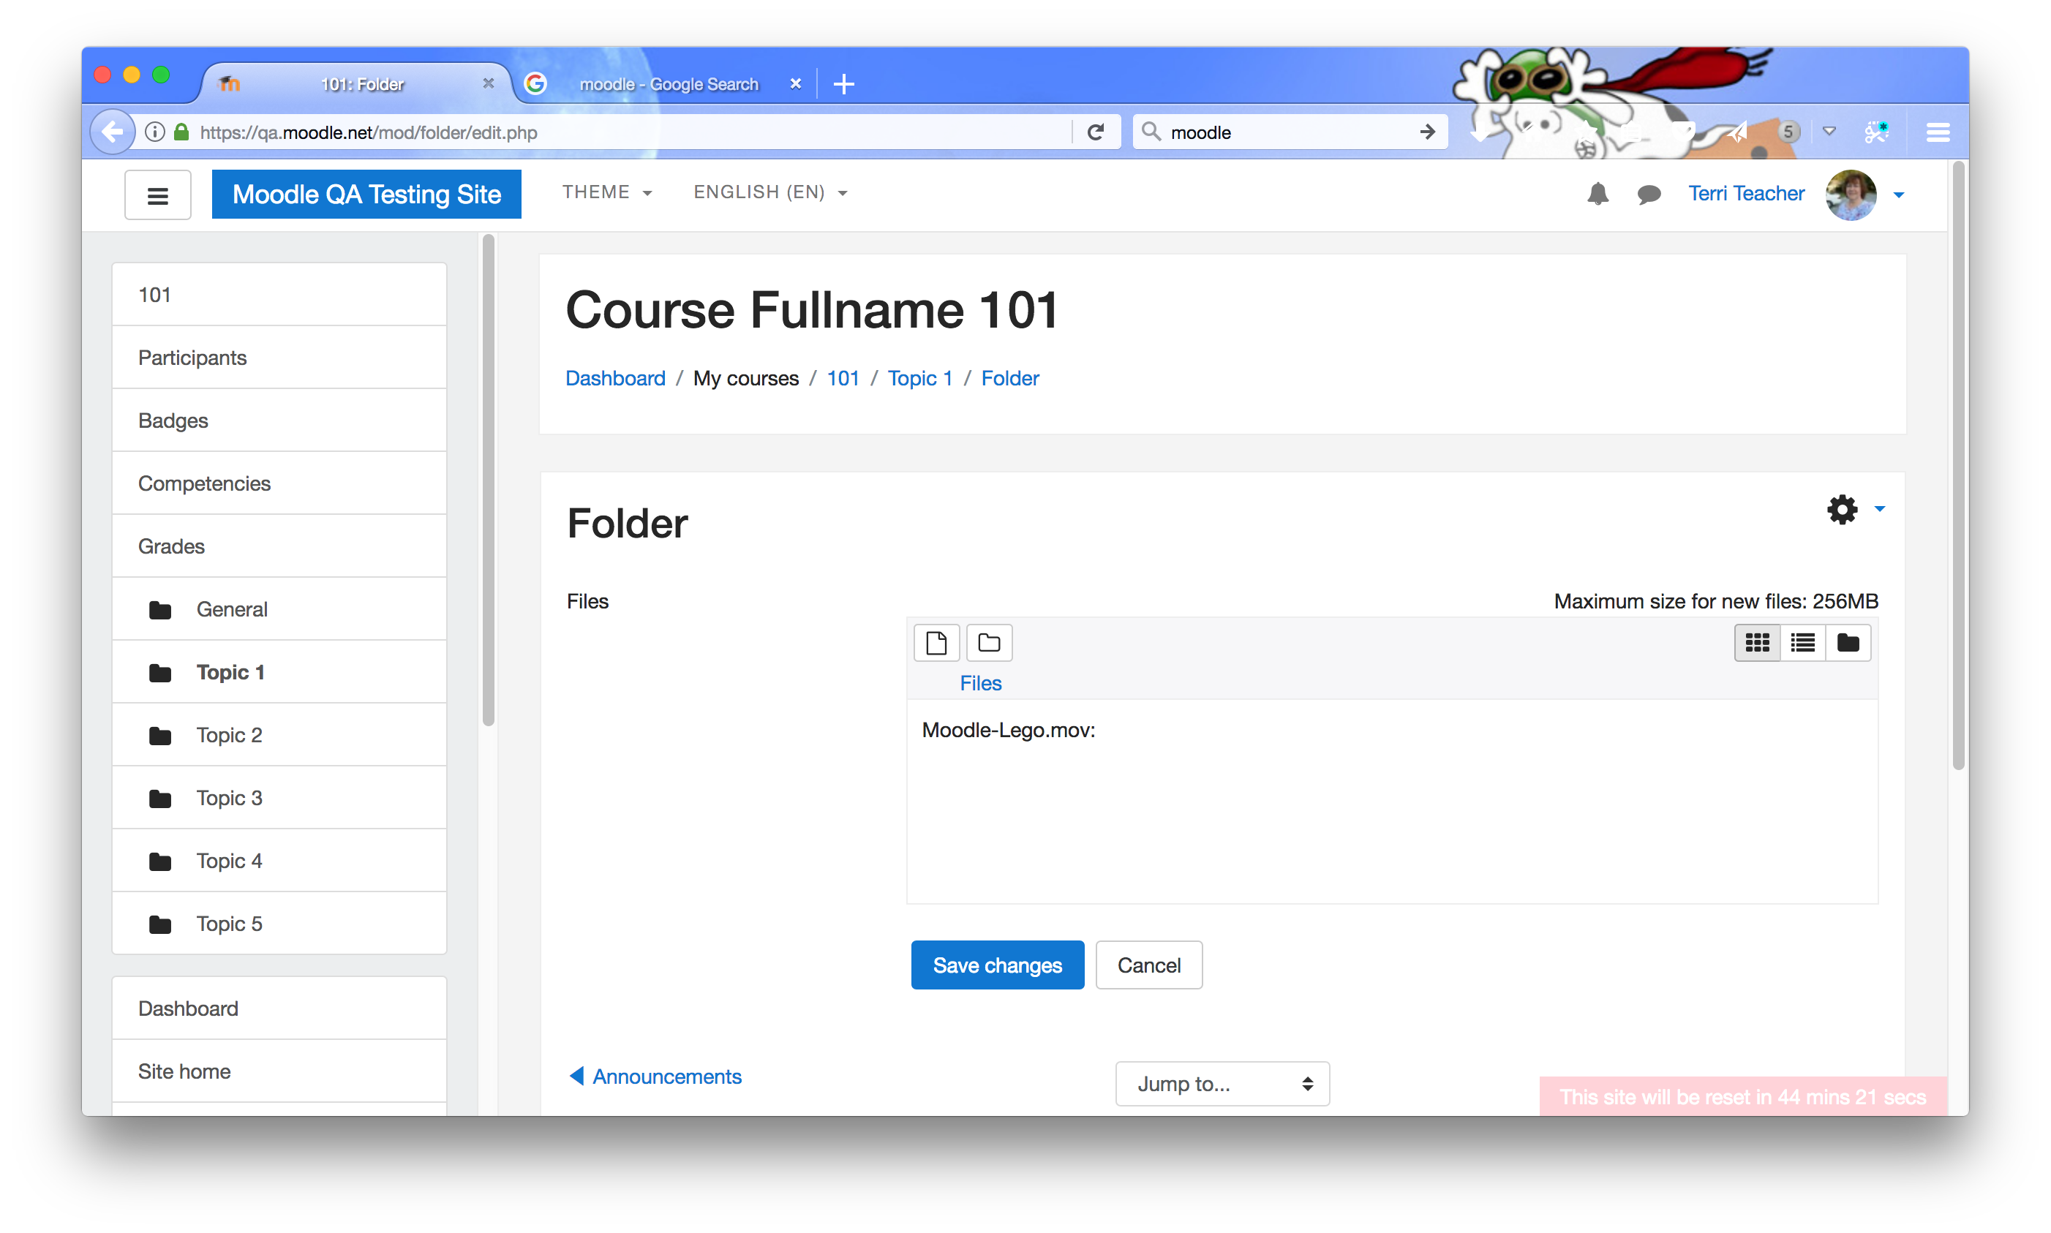Switch file manager to folder tree view
This screenshot has height=1233, width=2051.
pyautogui.click(x=1848, y=642)
